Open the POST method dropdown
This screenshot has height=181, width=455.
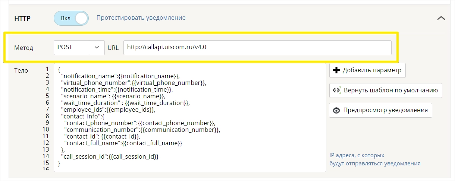[79, 47]
